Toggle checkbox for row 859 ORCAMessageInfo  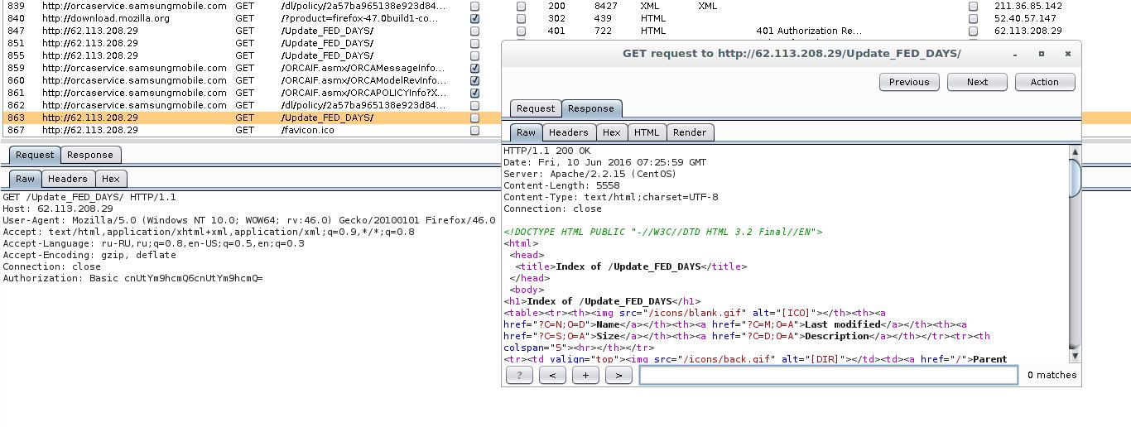pos(474,68)
